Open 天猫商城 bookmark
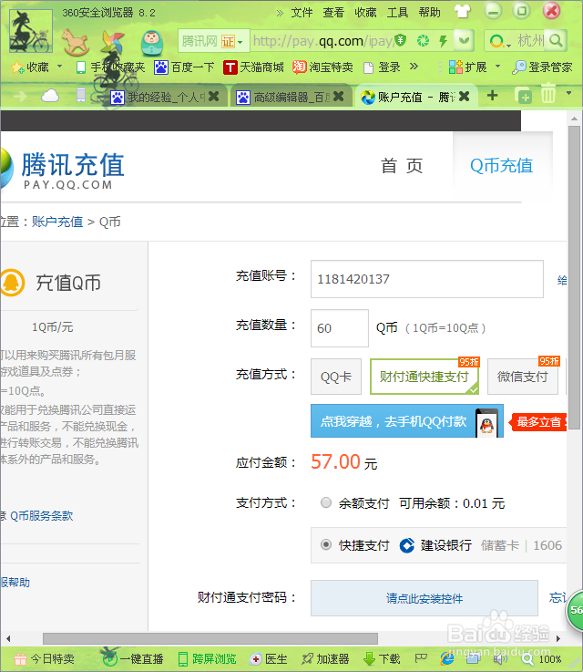583x672 pixels. [x=253, y=67]
